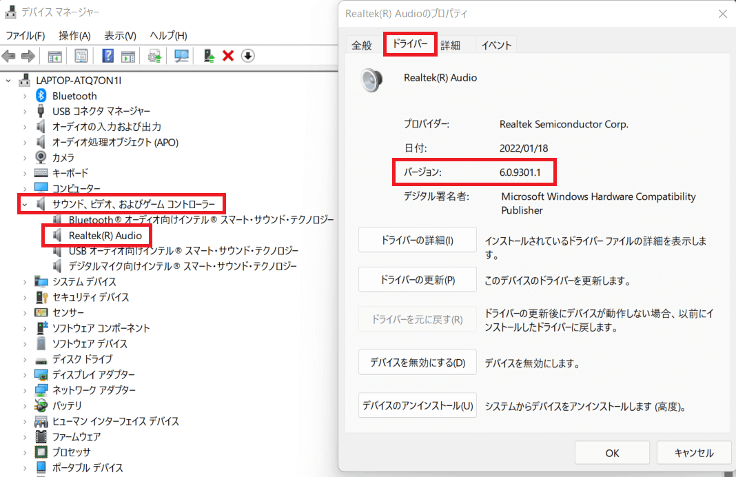The height and width of the screenshot is (477, 736).
Task: Switch to the 詳細 tab
Action: pyautogui.click(x=451, y=45)
